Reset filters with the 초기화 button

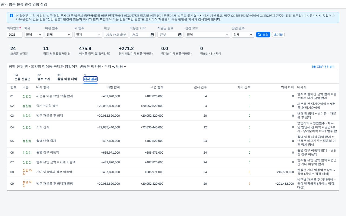click(278, 35)
